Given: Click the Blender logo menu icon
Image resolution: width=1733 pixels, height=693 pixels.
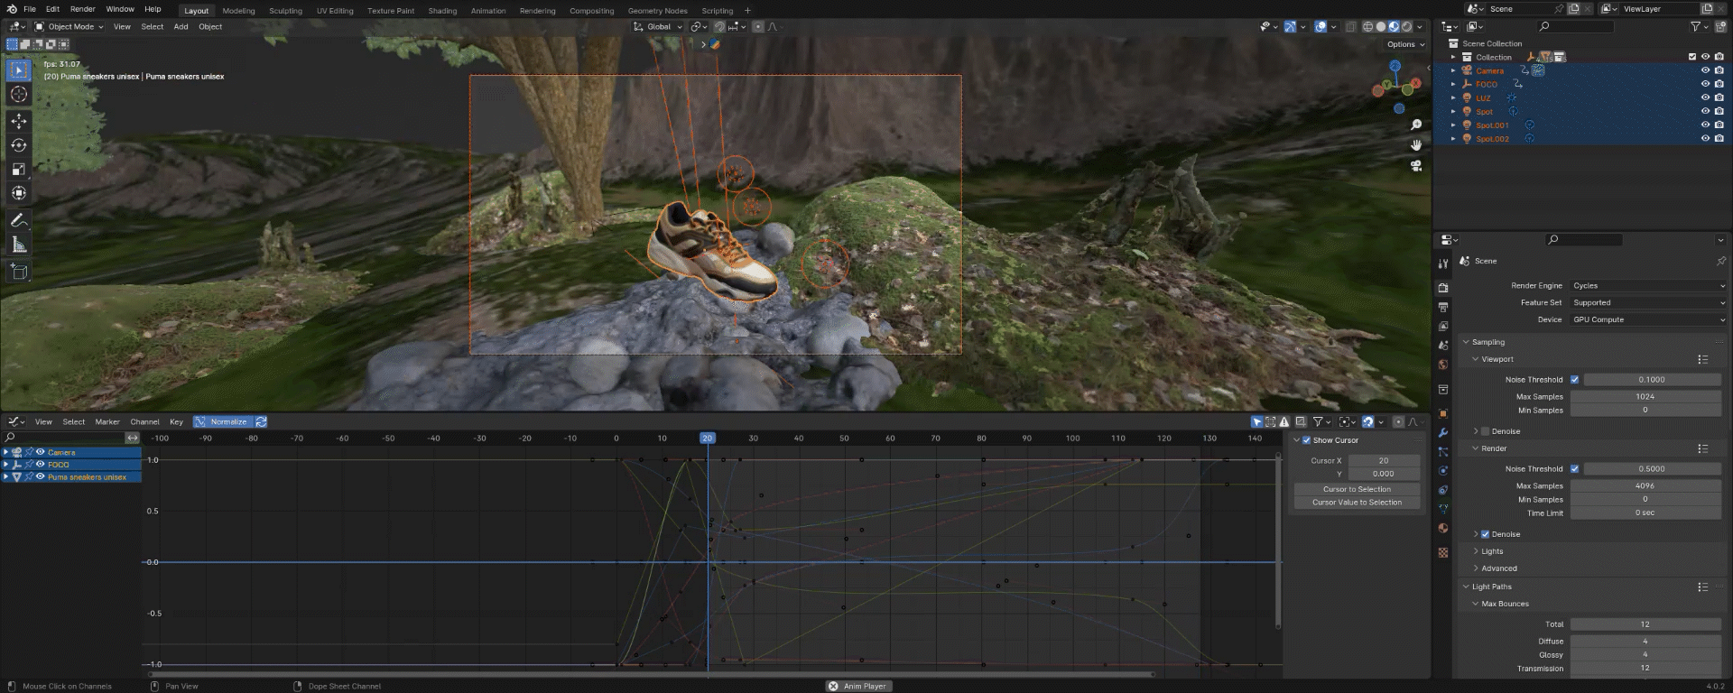Looking at the screenshot, I should (11, 9).
